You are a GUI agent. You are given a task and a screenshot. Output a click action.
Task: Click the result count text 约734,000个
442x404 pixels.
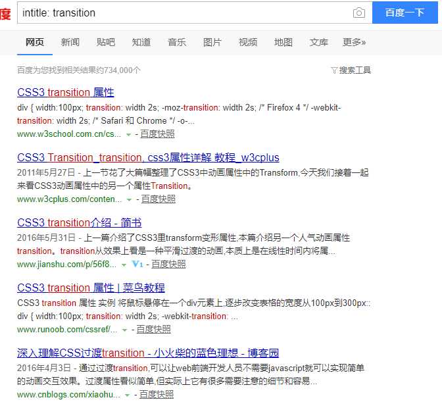pyautogui.click(x=118, y=70)
